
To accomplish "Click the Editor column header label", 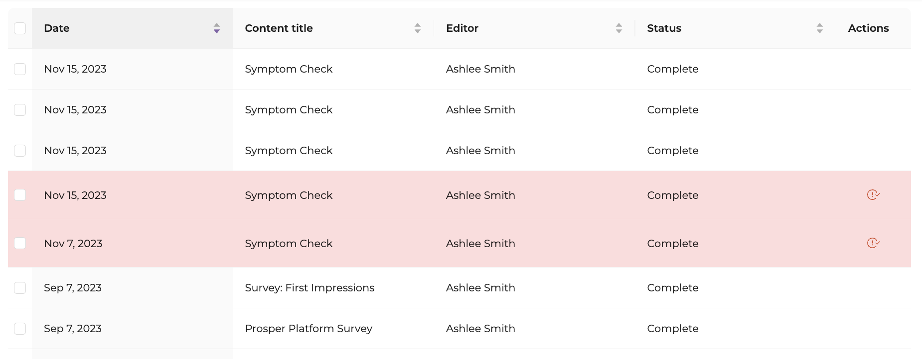I will coord(462,28).
